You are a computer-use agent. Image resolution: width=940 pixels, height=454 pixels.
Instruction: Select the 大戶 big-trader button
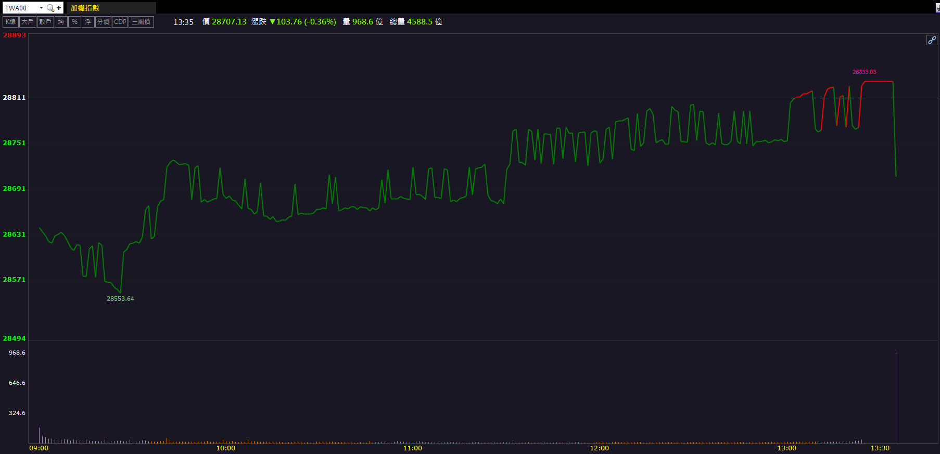(x=28, y=22)
